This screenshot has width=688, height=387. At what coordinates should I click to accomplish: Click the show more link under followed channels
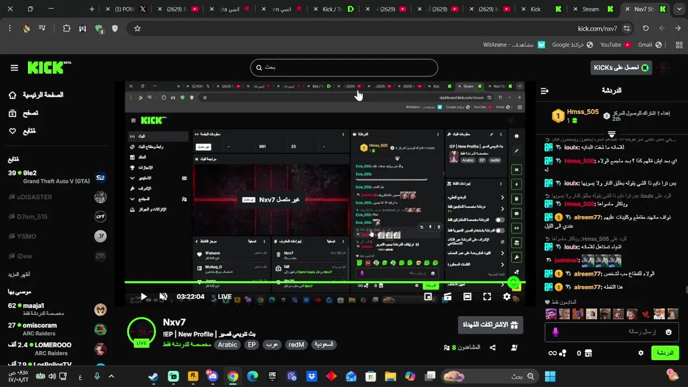point(19,275)
